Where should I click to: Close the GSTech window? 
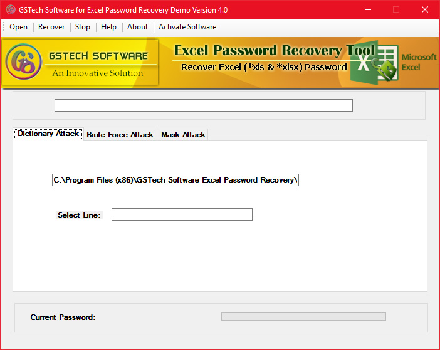(425, 9)
